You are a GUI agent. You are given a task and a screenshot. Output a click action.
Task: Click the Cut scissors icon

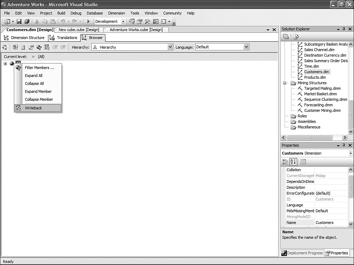[x=37, y=21]
